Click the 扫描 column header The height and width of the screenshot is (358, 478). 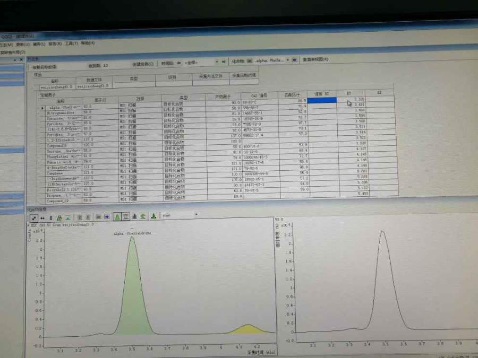140,99
